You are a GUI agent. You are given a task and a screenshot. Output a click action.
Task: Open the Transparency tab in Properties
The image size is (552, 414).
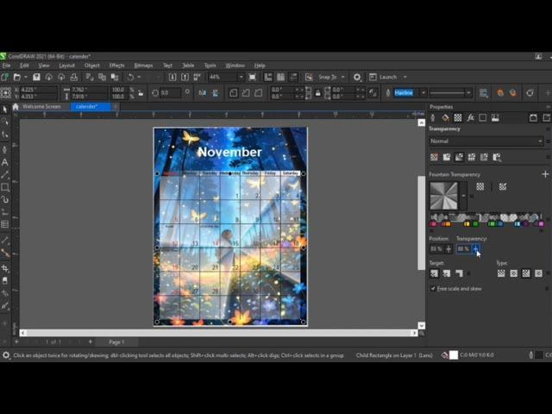pos(458,118)
